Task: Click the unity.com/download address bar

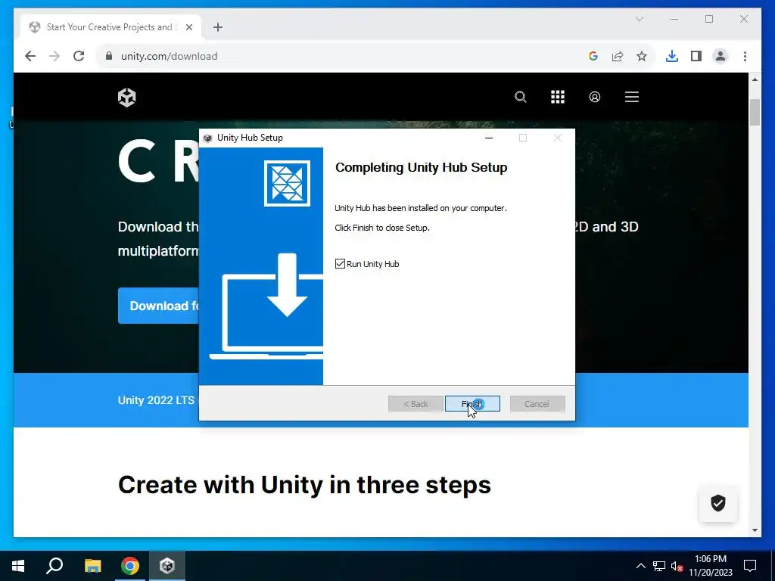Action: pos(170,56)
